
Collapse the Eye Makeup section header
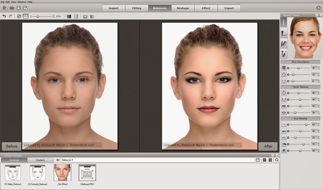click(x=300, y=118)
